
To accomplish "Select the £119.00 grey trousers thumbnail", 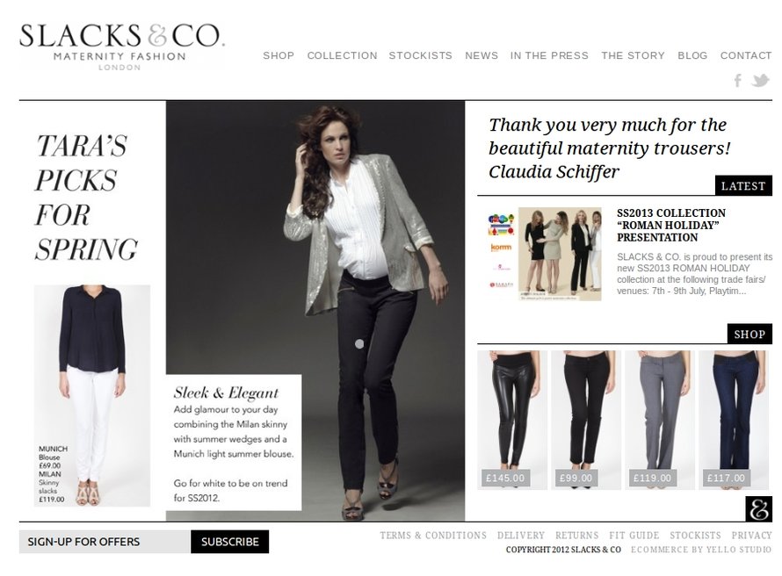I will (x=659, y=420).
